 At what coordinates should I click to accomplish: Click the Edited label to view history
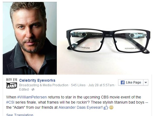tap(24, 90)
